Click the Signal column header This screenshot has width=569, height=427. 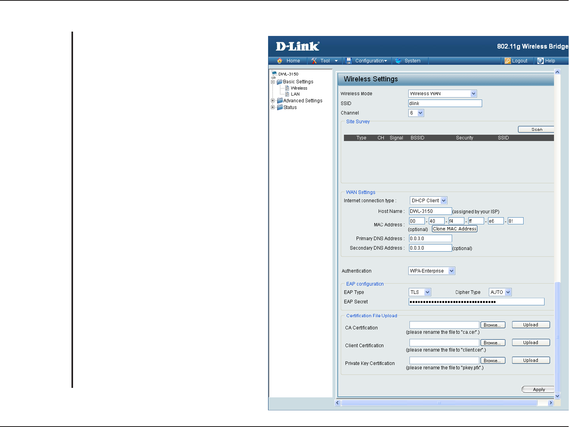396,138
